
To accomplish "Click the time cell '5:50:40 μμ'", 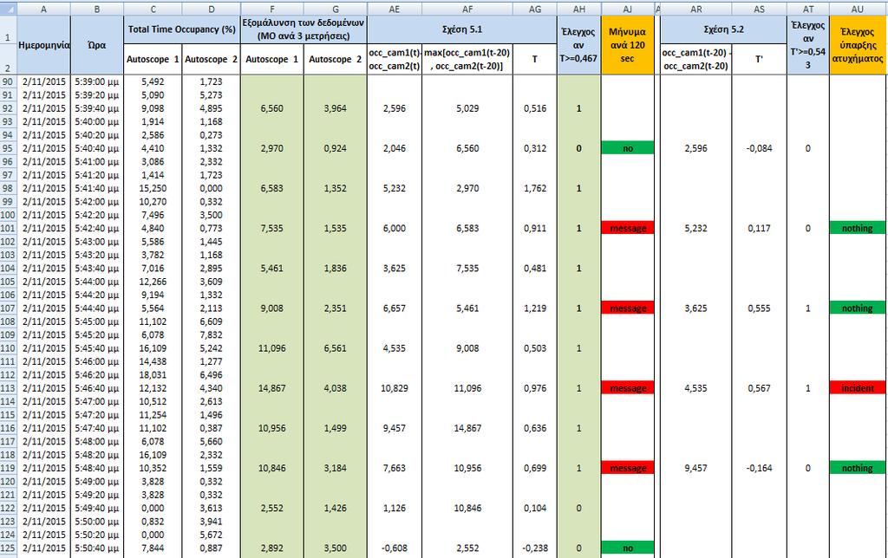I will click(97, 548).
